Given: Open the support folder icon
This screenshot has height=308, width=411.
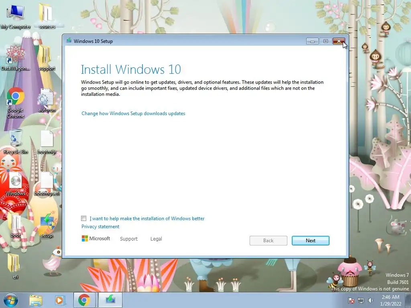Looking at the screenshot, I should 47,58.
